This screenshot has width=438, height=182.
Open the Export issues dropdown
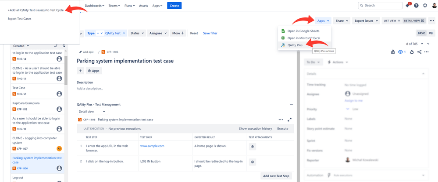click(x=366, y=21)
